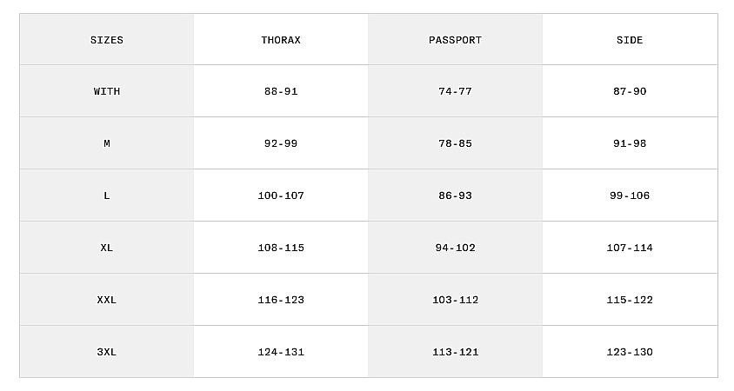This screenshot has height=391, width=734.
Task: Select the THORAX column header
Action: pos(281,40)
